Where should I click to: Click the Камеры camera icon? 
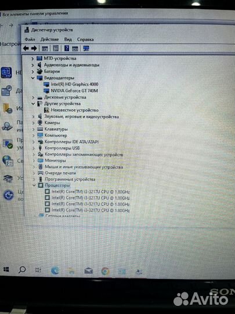[x=40, y=123]
